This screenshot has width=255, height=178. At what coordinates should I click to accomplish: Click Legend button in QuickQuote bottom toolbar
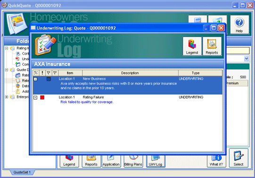69,161
